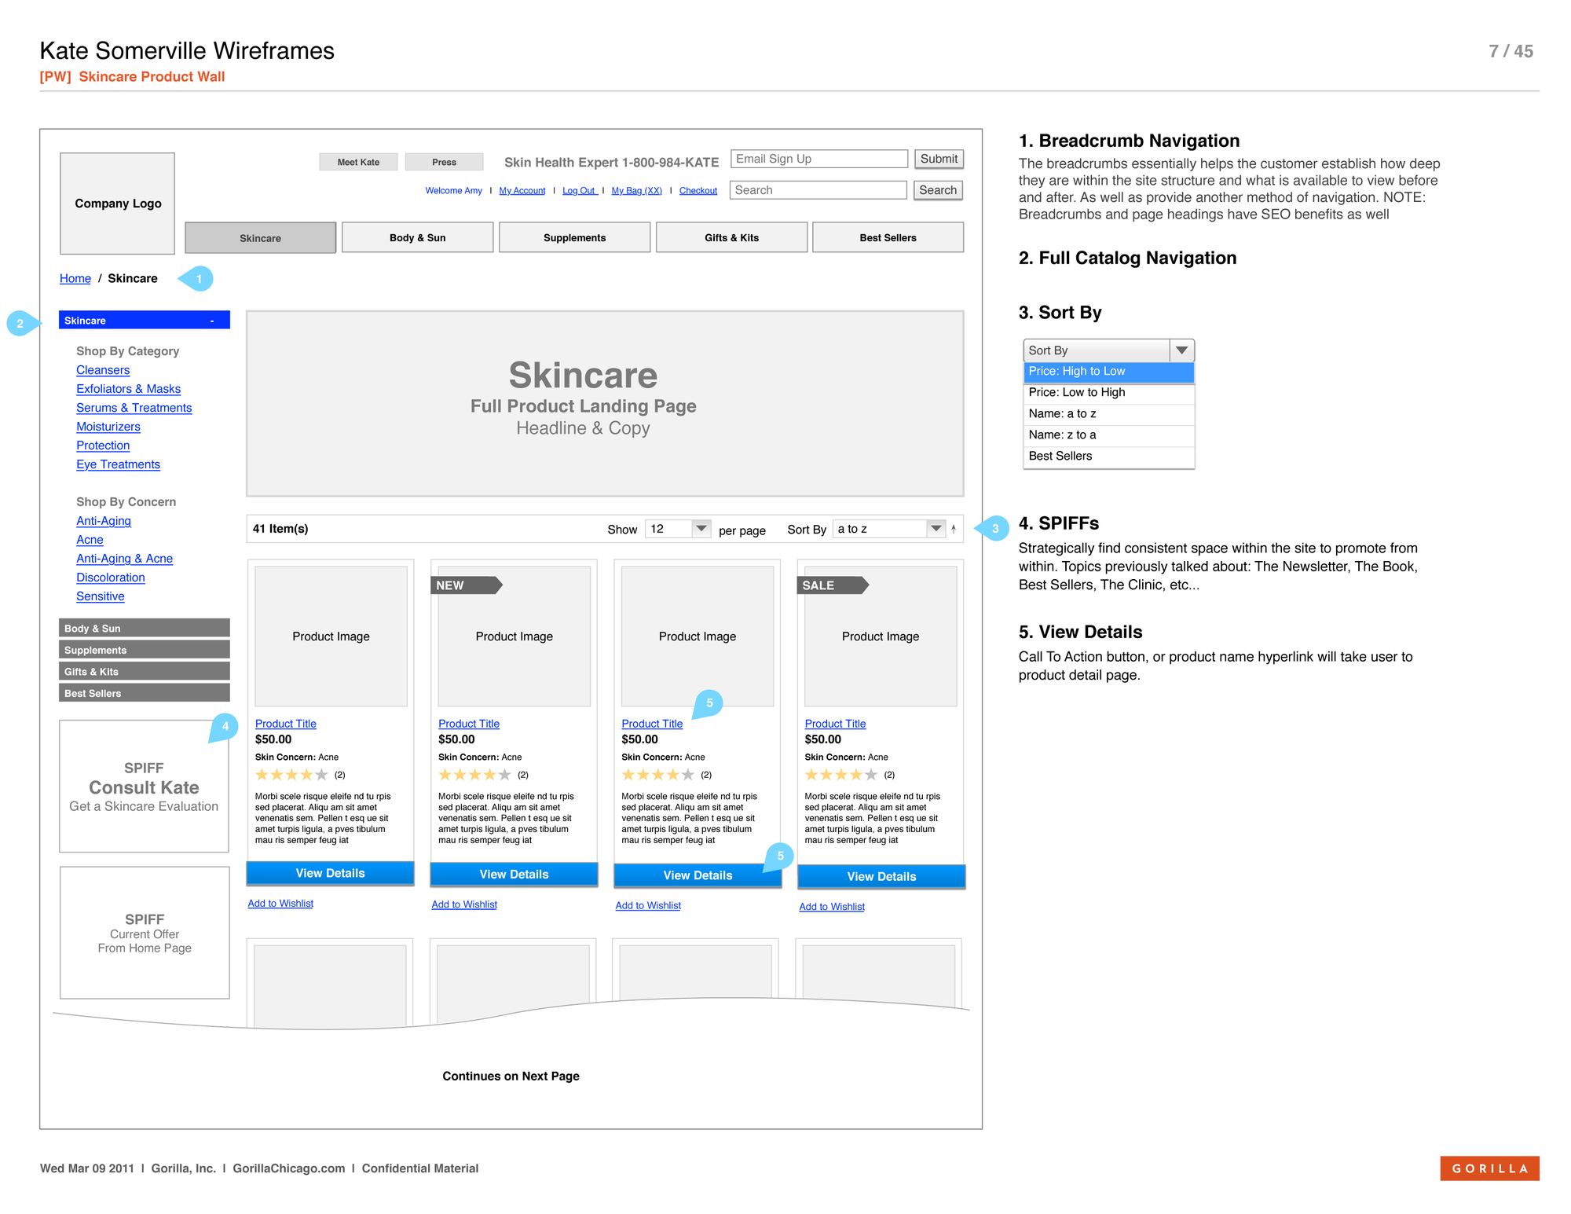Open the Protection category link
1571x1214 pixels.
103,446
